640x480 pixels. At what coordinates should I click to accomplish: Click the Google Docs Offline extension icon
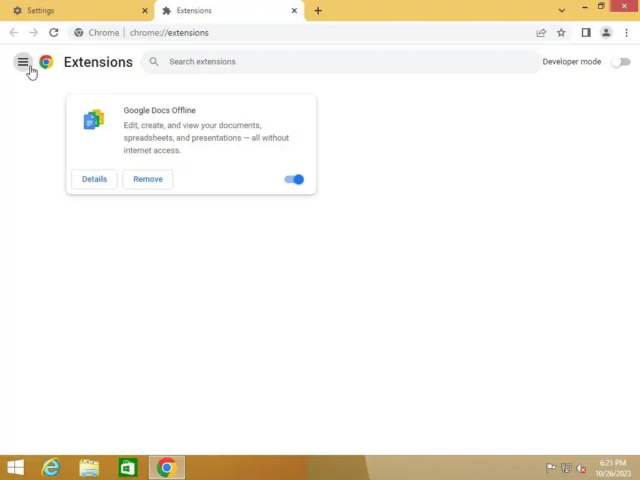pyautogui.click(x=94, y=119)
